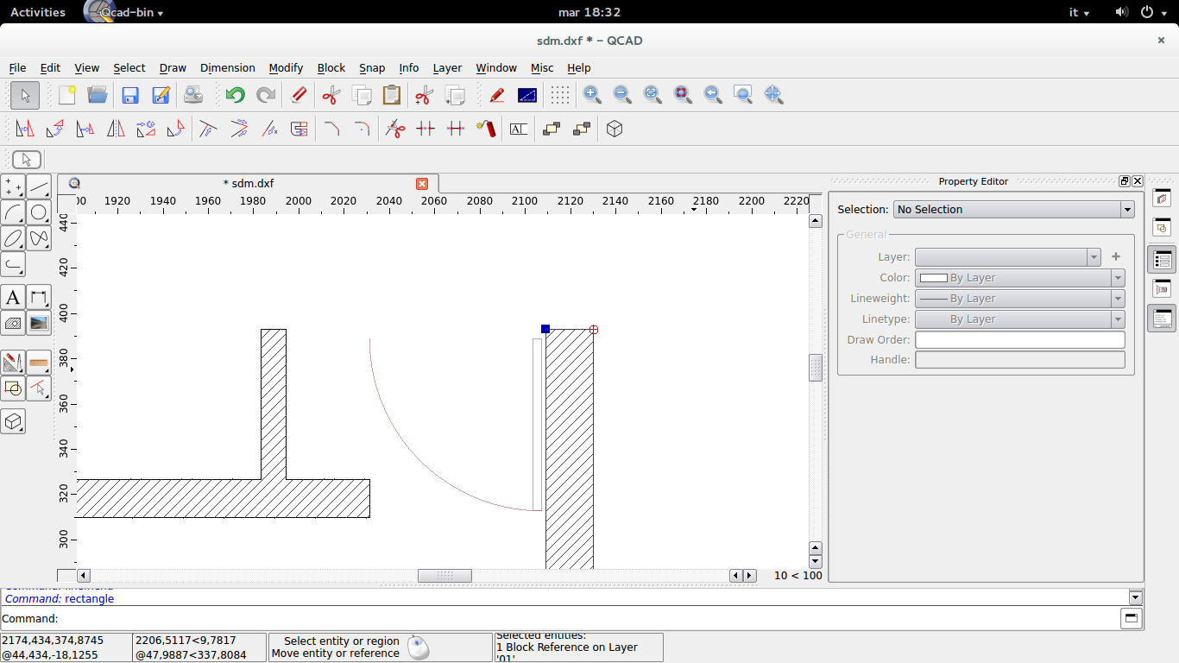
Task: Open the Selection 'No Selection' dropdown
Action: click(x=1014, y=209)
